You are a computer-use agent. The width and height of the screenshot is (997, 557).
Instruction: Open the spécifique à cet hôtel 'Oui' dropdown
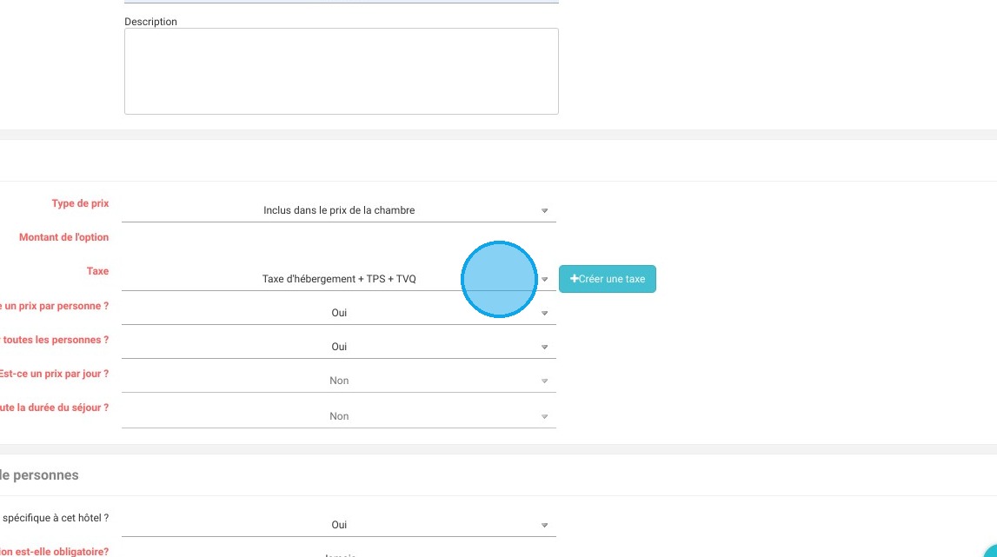coord(339,525)
